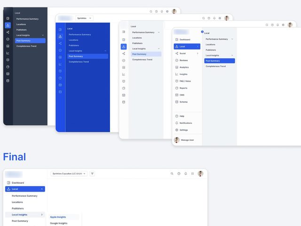
Task: Click the Schema database icon in the dark sidebar rail
Action: [x=8, y=81]
